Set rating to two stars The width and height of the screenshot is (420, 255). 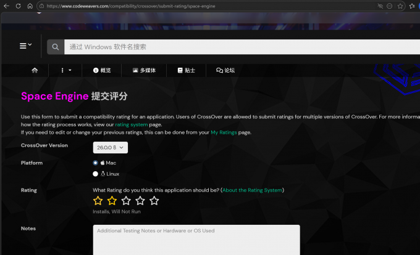tap(112, 201)
